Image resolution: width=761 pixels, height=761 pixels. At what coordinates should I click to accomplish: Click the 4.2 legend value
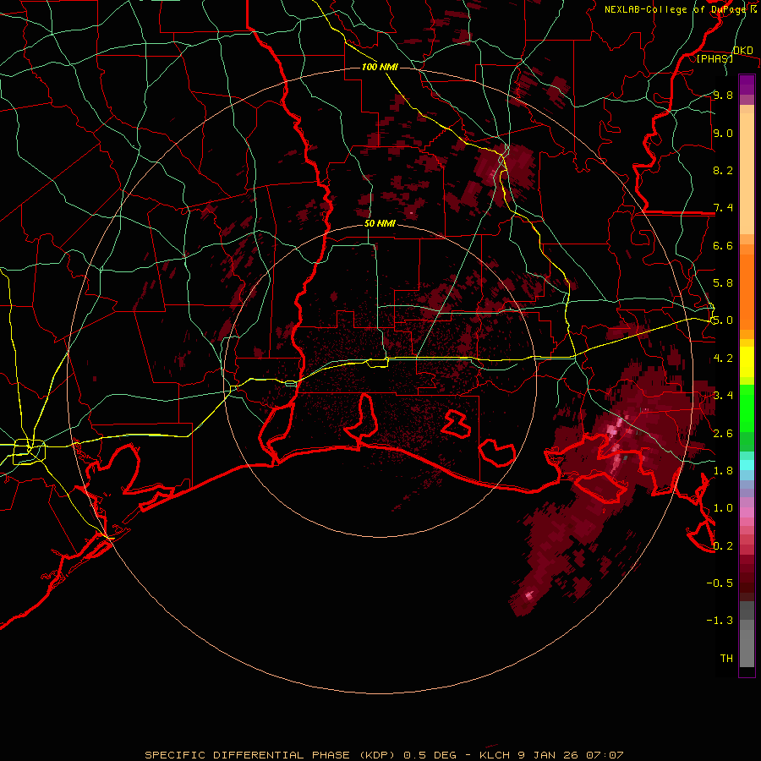723,359
